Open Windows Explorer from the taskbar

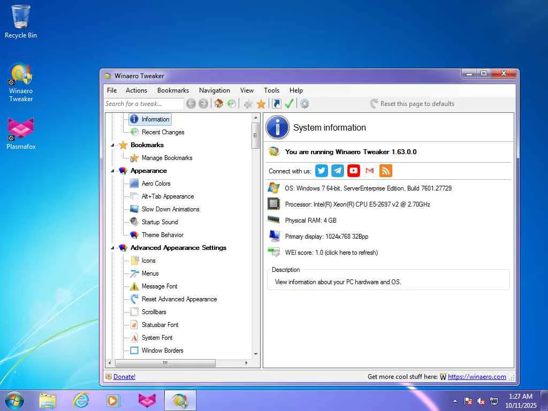(x=48, y=400)
